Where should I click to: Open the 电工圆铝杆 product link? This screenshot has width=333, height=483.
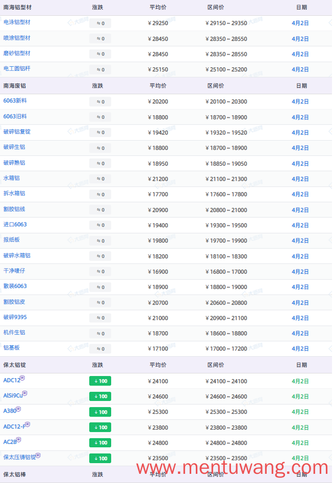(17, 69)
